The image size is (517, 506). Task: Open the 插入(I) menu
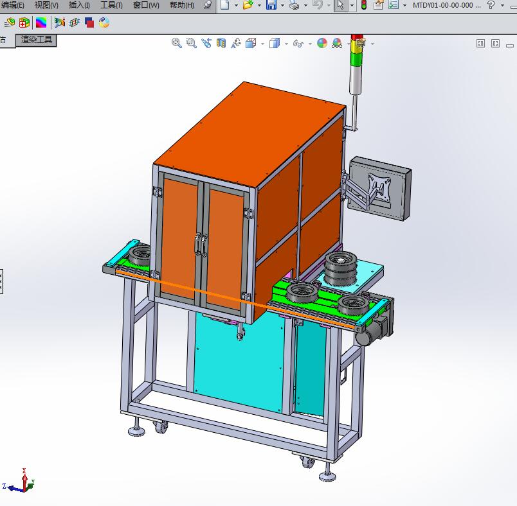pos(79,5)
